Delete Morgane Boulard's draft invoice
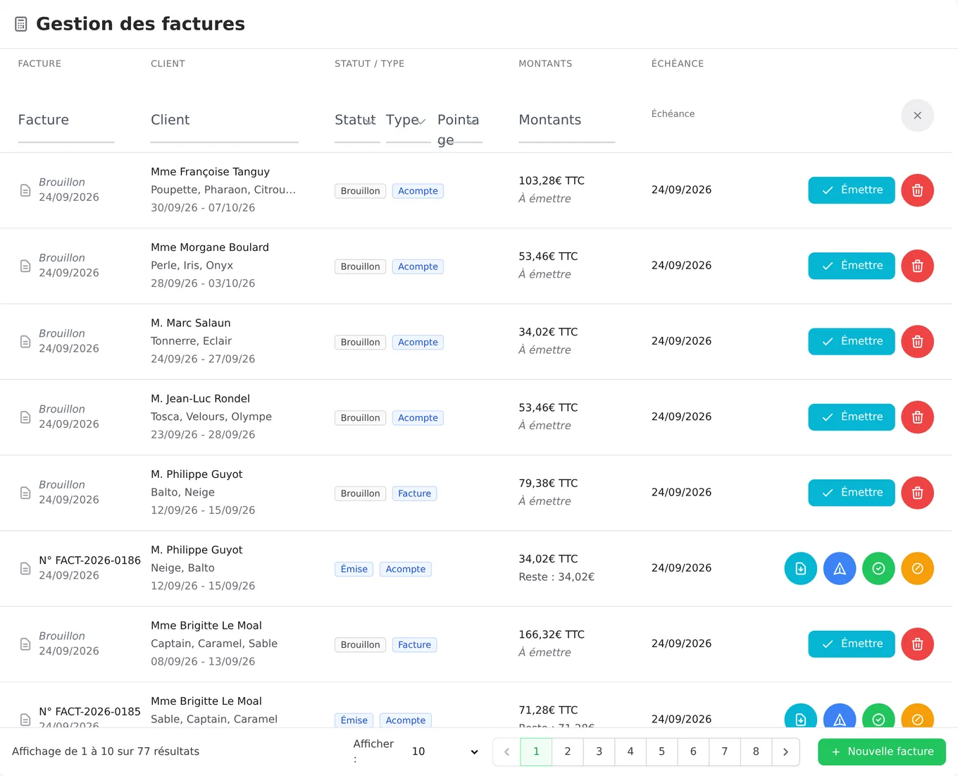 tap(917, 266)
